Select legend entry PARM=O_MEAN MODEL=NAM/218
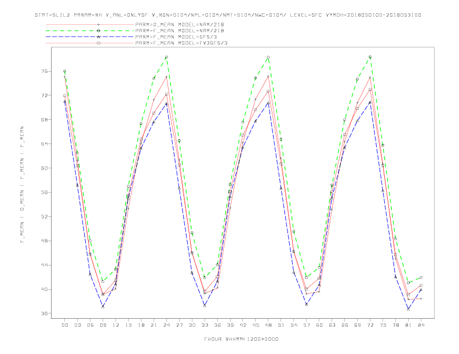Viewport: 459px width, 354px height. [180, 24]
